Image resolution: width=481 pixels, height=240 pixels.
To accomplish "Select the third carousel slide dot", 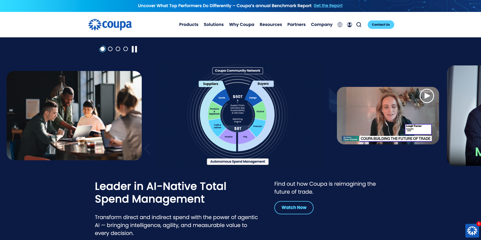I will [x=118, y=49].
